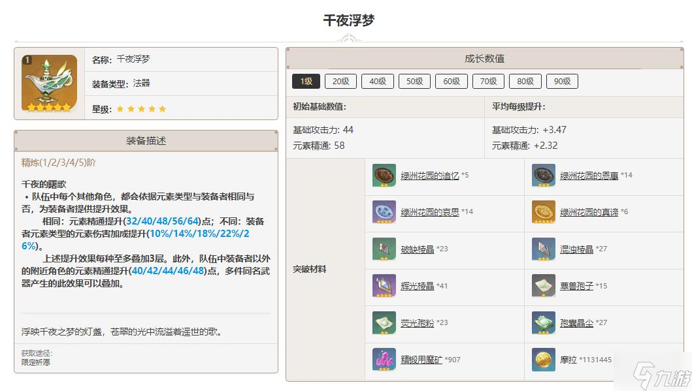The height and width of the screenshot is (391, 692).
Task: Select the 50级 level tab
Action: click(414, 81)
